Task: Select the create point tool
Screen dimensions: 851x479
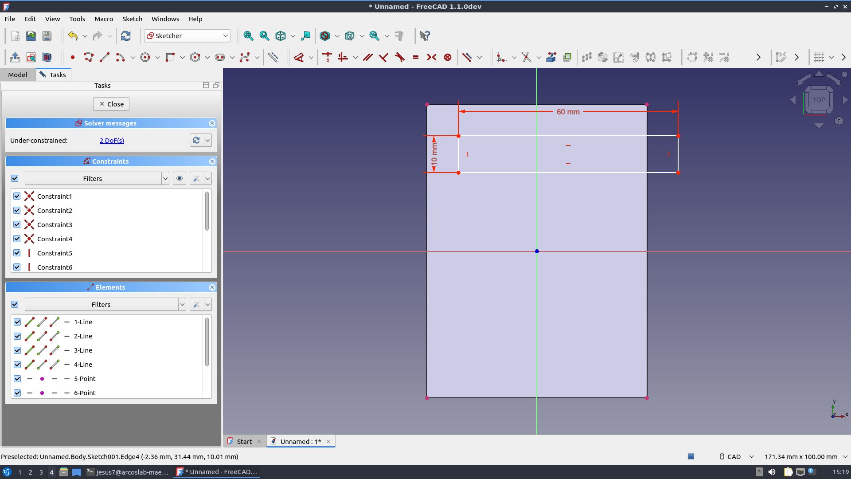Action: tap(73, 57)
